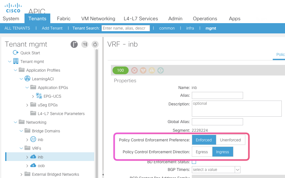Screen dimensions: 285x178
Task: Expand the oob VRF node
Action: click(27, 166)
